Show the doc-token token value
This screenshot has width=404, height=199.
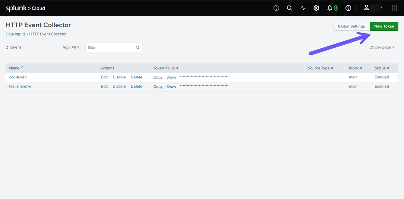(x=171, y=77)
